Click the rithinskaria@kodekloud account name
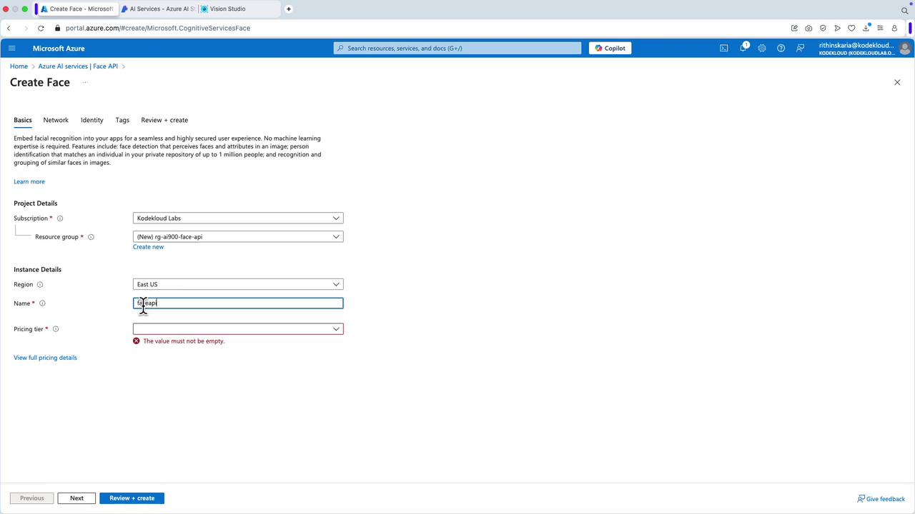 click(856, 45)
